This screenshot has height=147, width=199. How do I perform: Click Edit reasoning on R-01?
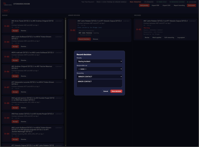(x=169, y=38)
